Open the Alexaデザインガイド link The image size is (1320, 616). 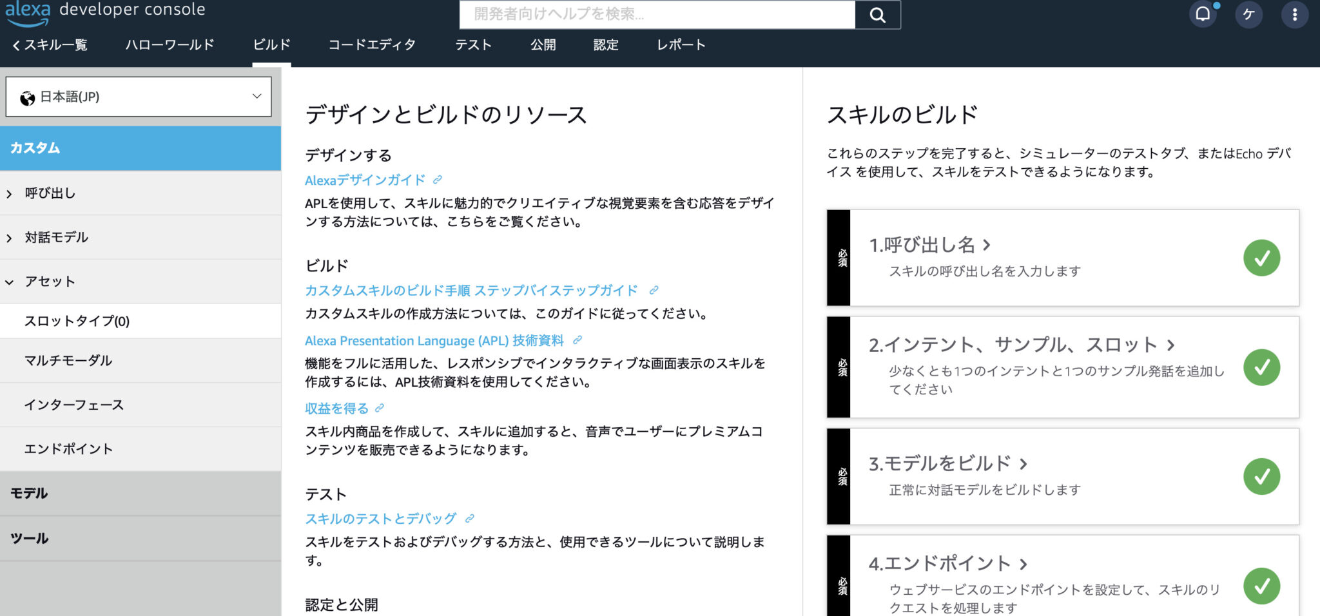pos(365,180)
